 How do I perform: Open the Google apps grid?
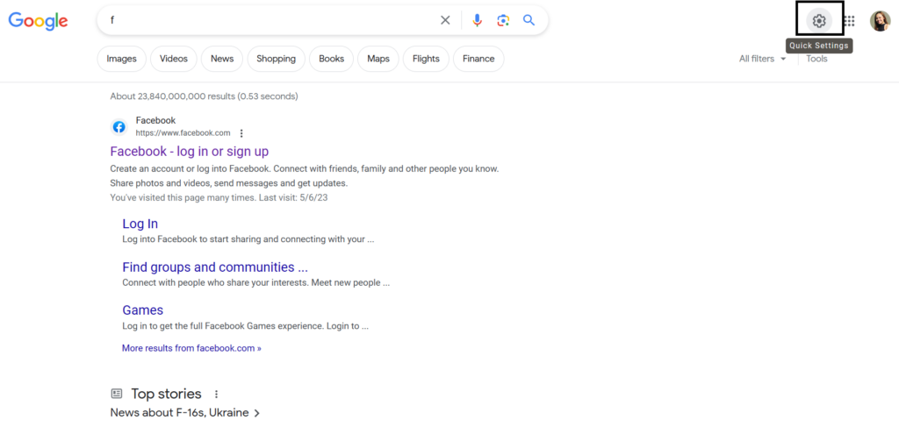click(850, 21)
